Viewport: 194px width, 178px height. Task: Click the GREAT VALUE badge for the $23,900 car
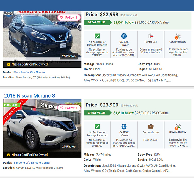98,113
